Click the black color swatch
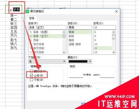139x109 pixels. pos(78,61)
